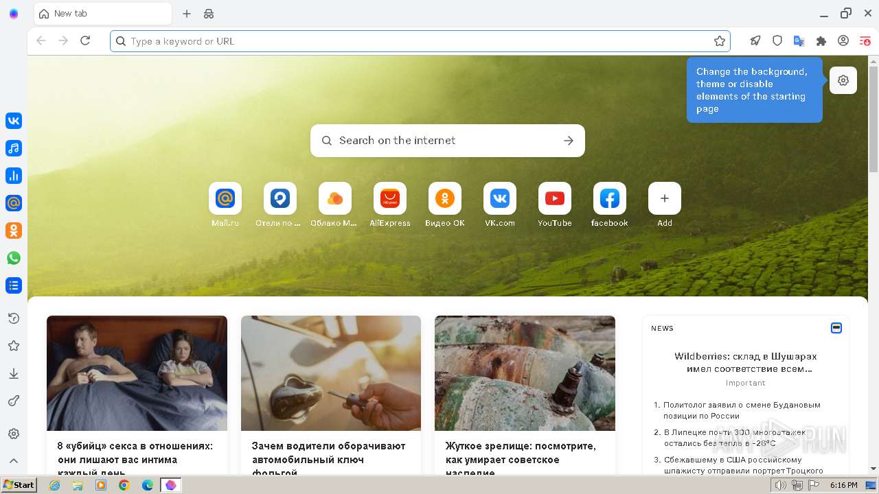Open the couple in bed article image
Viewport: 879px width, 494px height.
click(x=137, y=373)
